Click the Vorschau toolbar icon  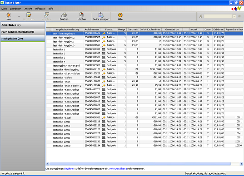click(46, 15)
